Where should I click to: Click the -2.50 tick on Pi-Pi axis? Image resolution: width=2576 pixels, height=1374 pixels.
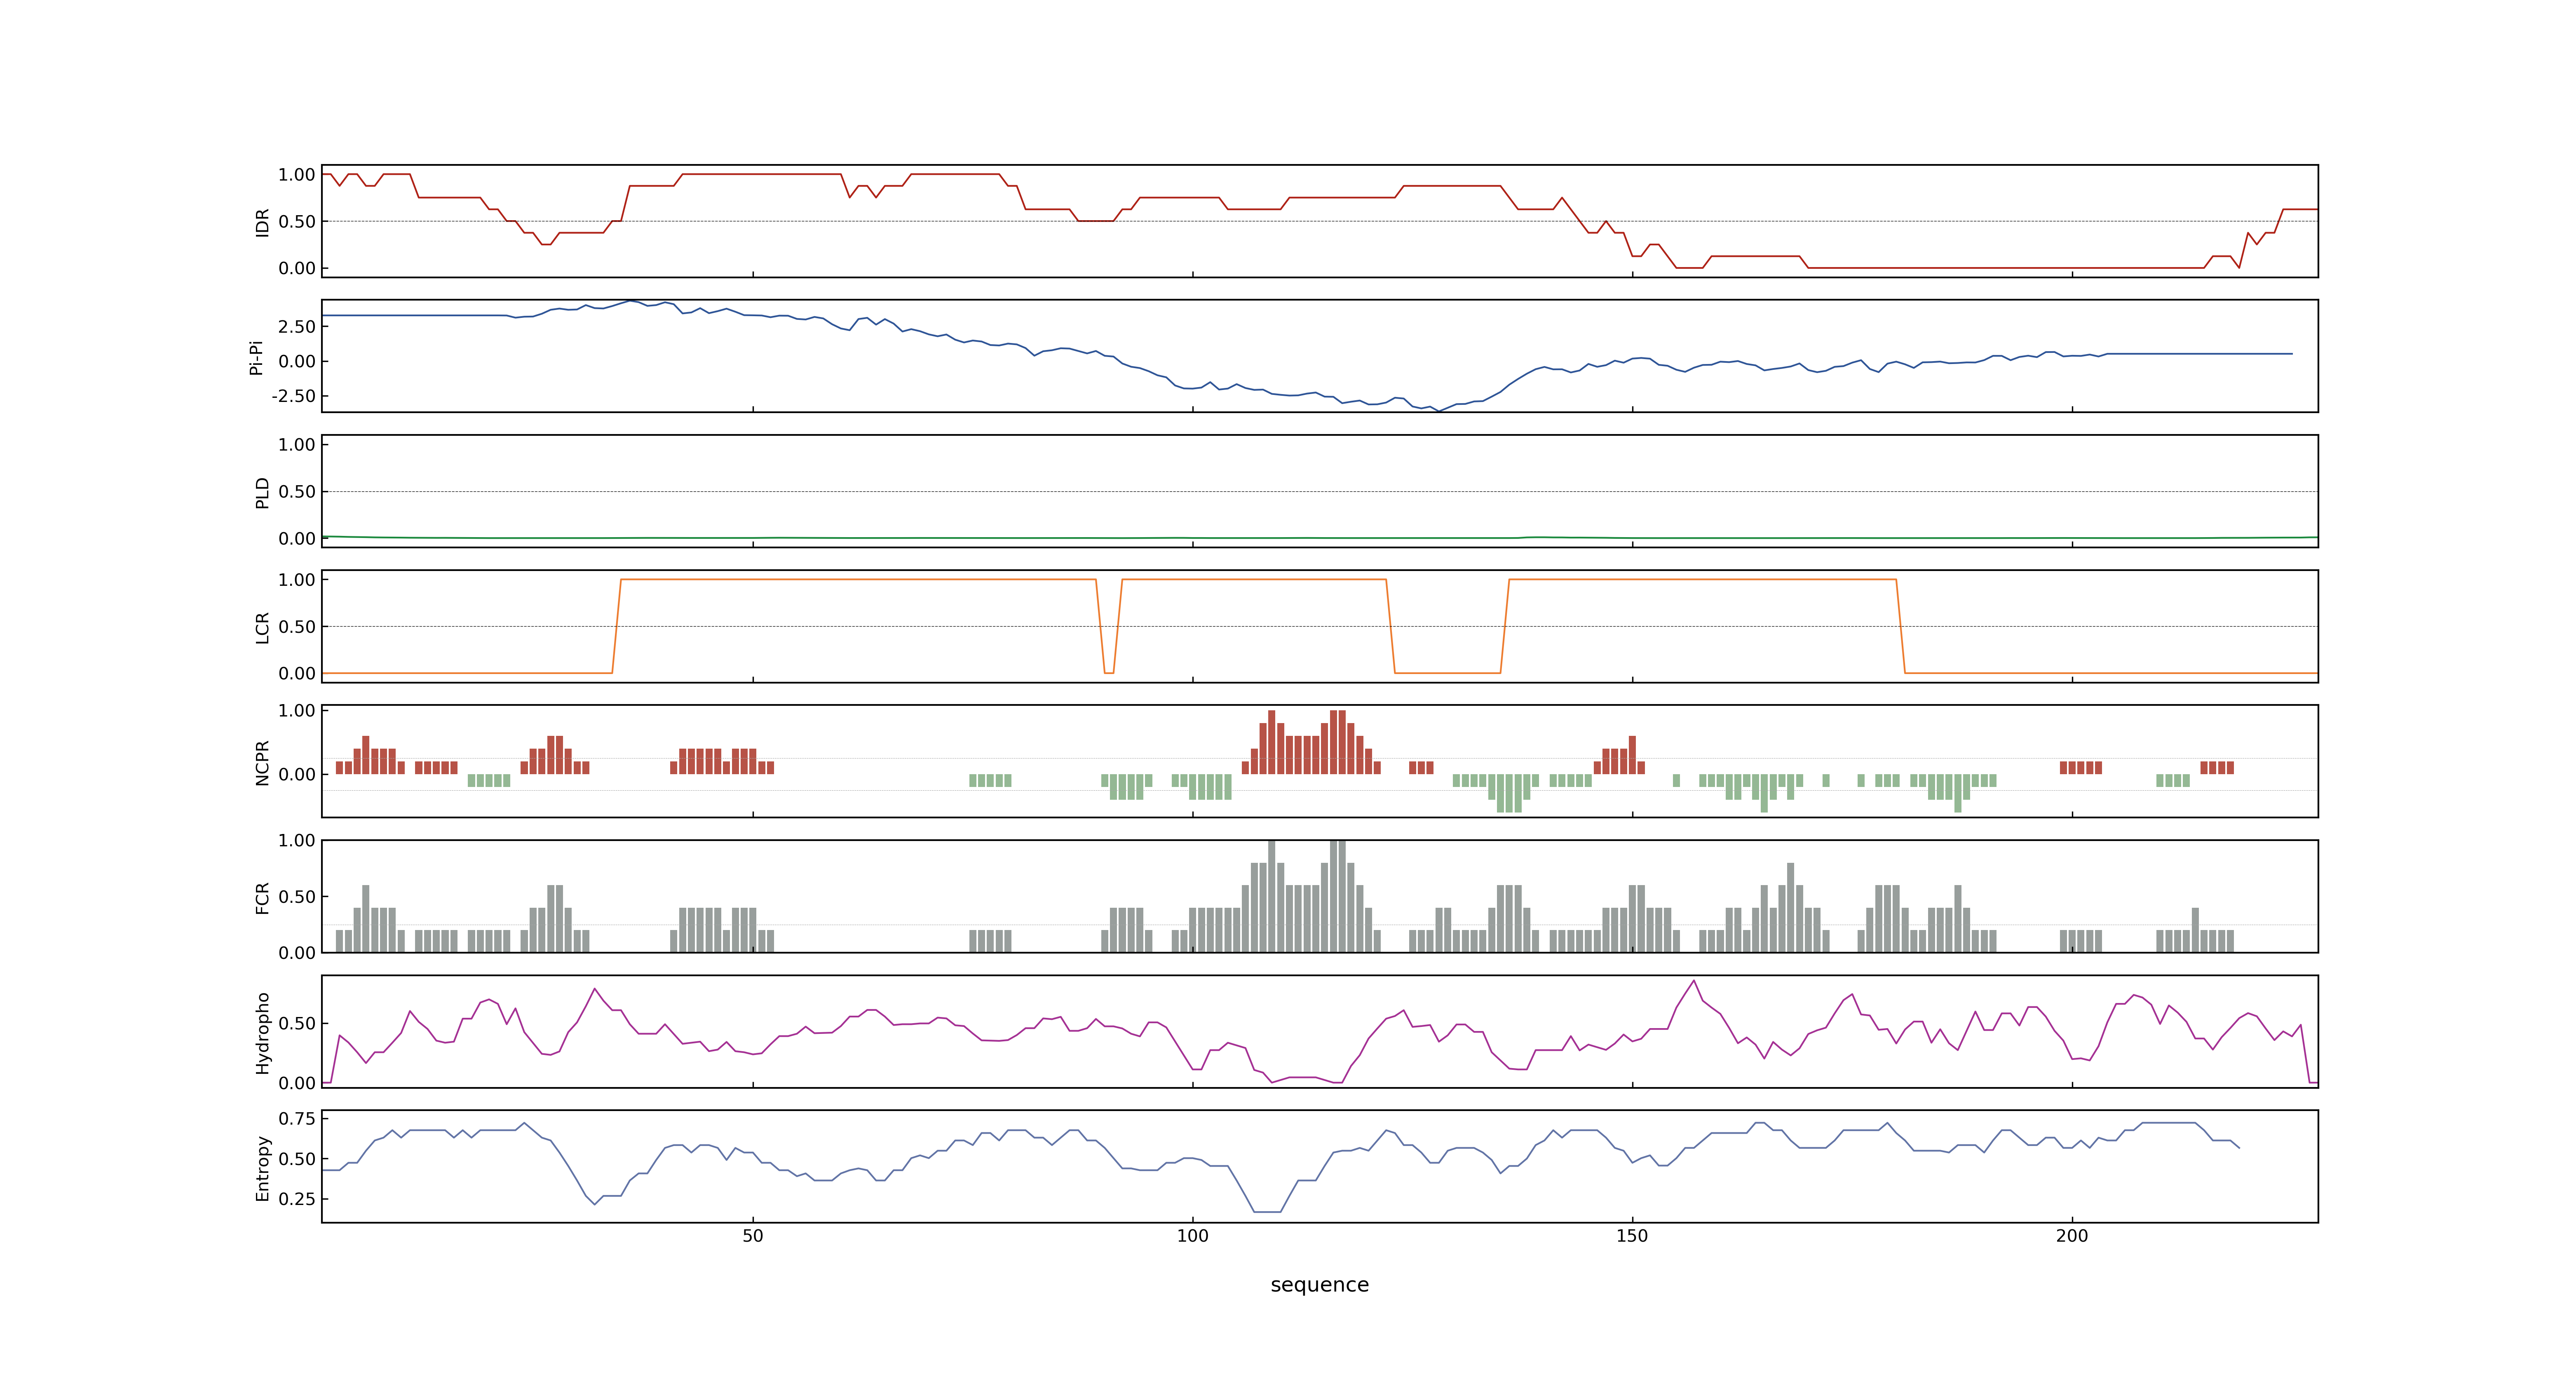(x=293, y=396)
